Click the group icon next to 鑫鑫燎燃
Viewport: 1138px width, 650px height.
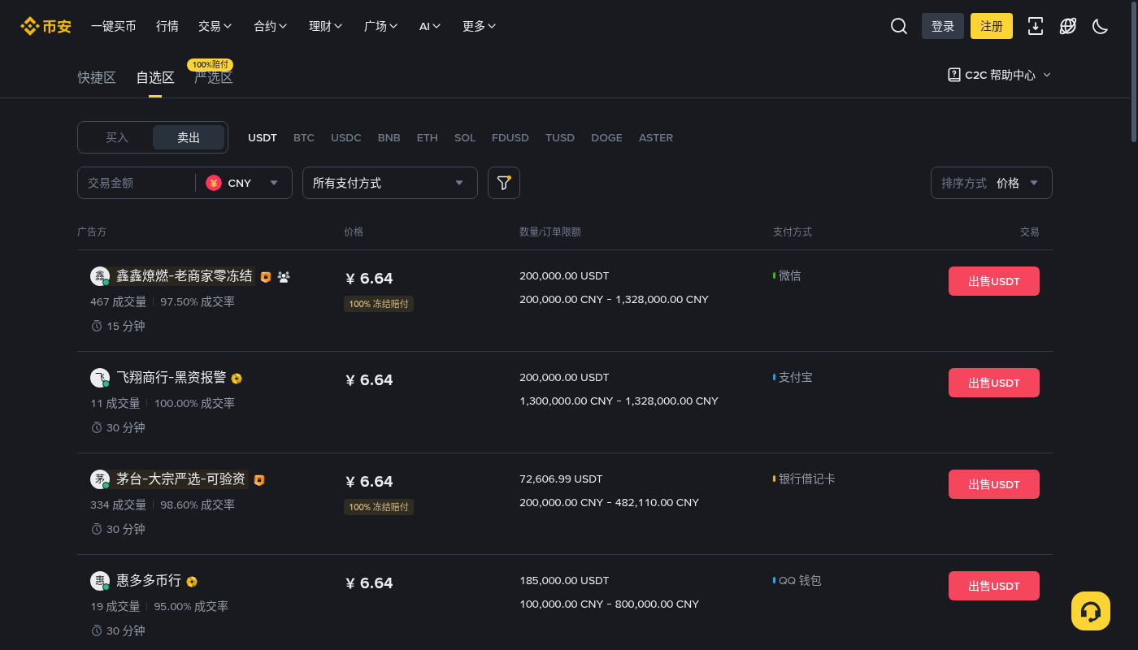pos(284,277)
